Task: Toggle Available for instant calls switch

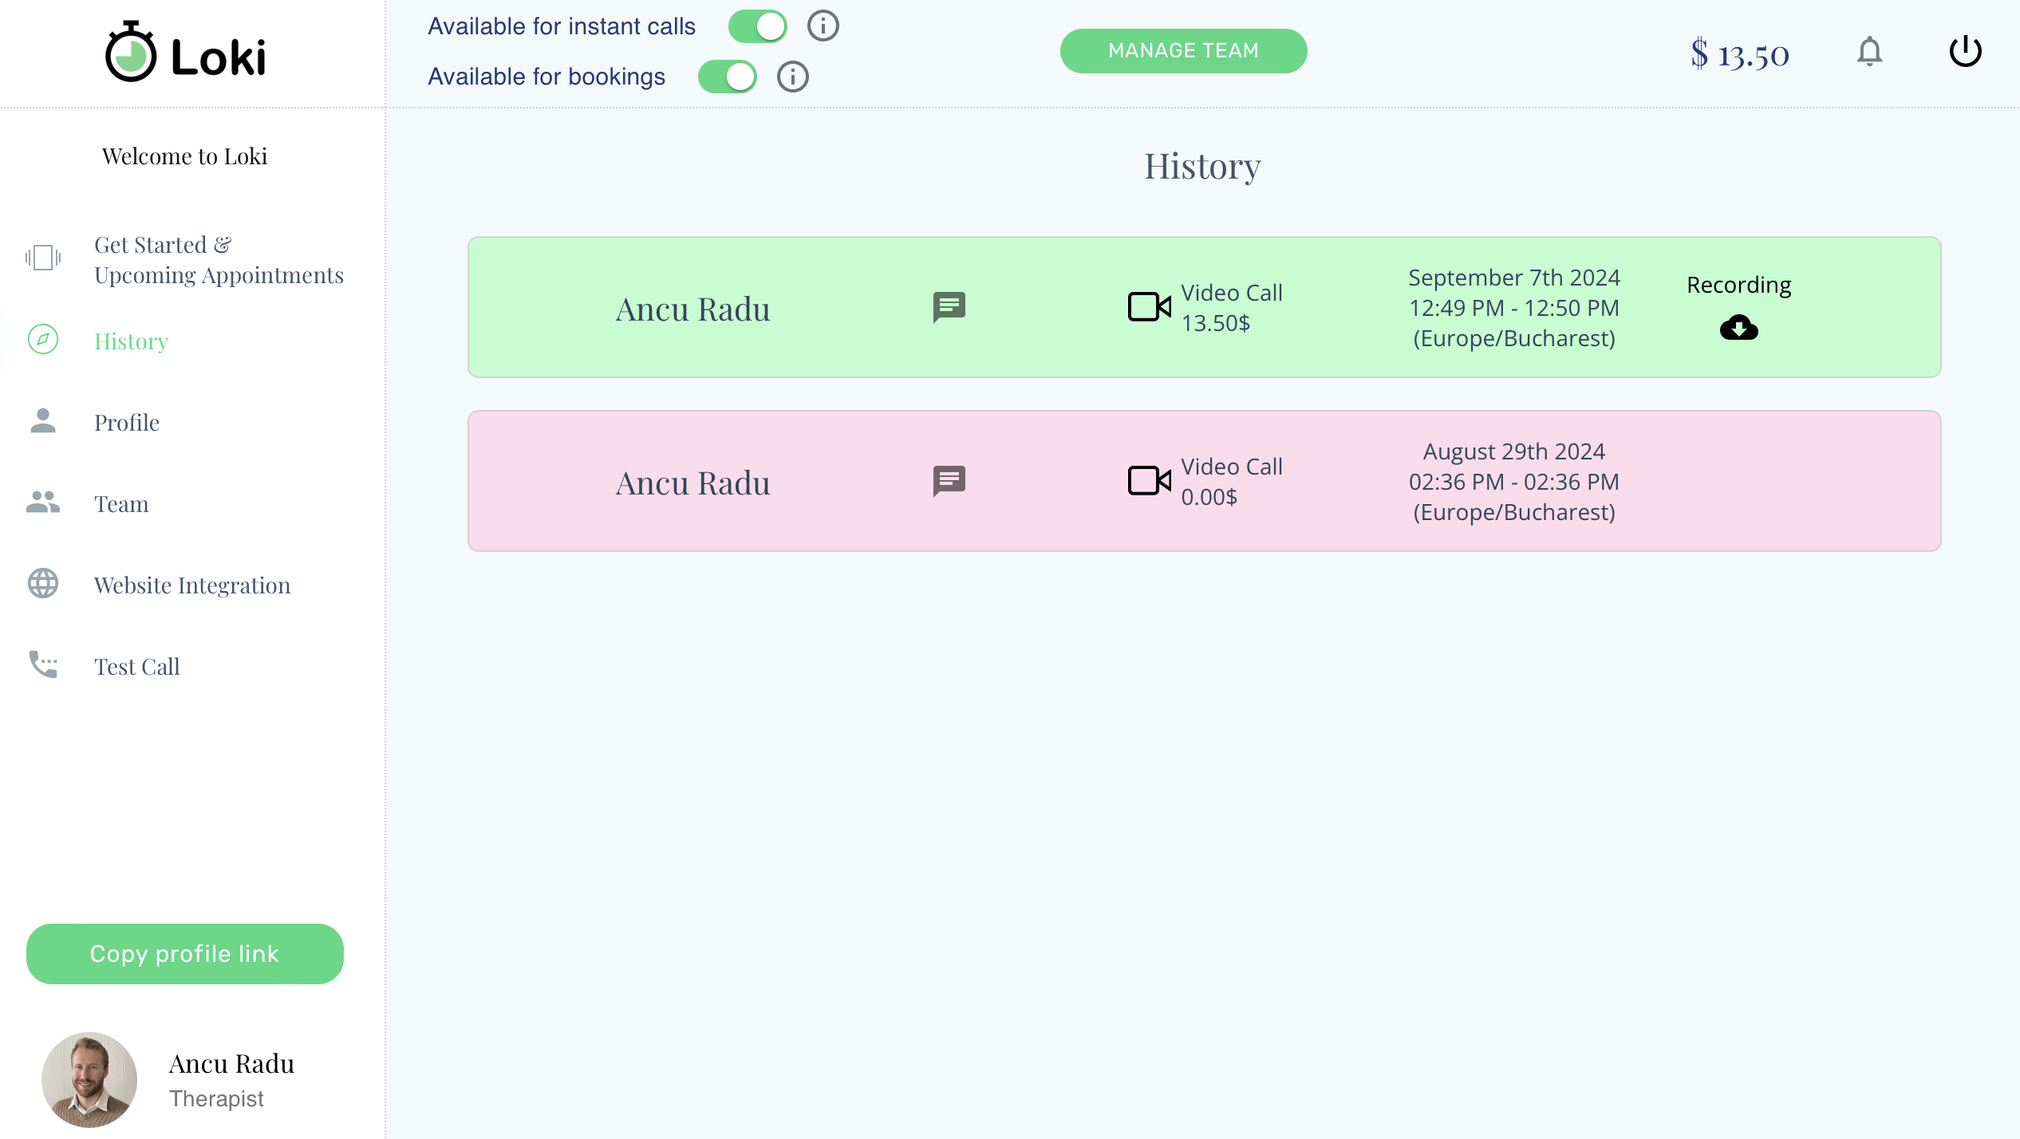Action: click(757, 26)
